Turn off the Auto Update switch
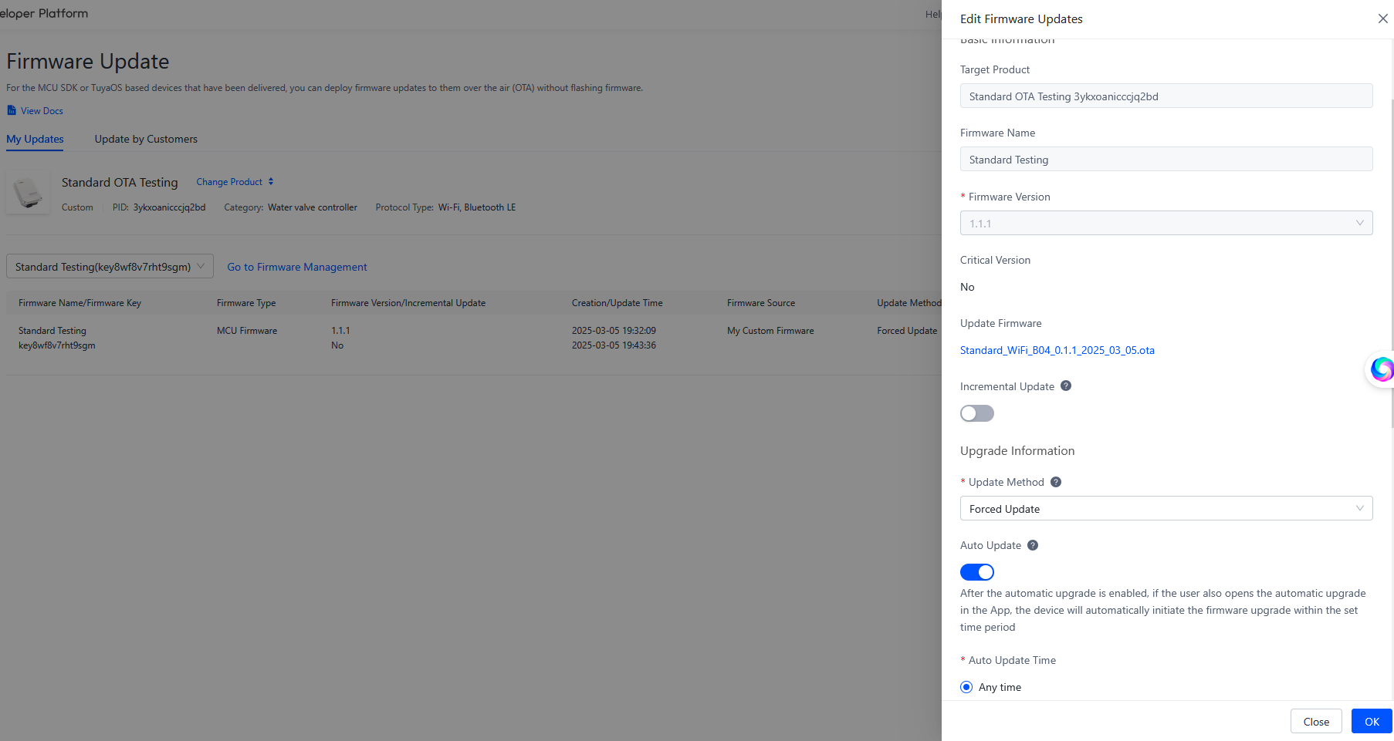The image size is (1394, 741). click(976, 572)
